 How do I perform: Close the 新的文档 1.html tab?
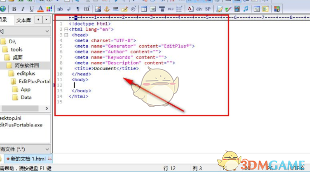click(x=50, y=159)
